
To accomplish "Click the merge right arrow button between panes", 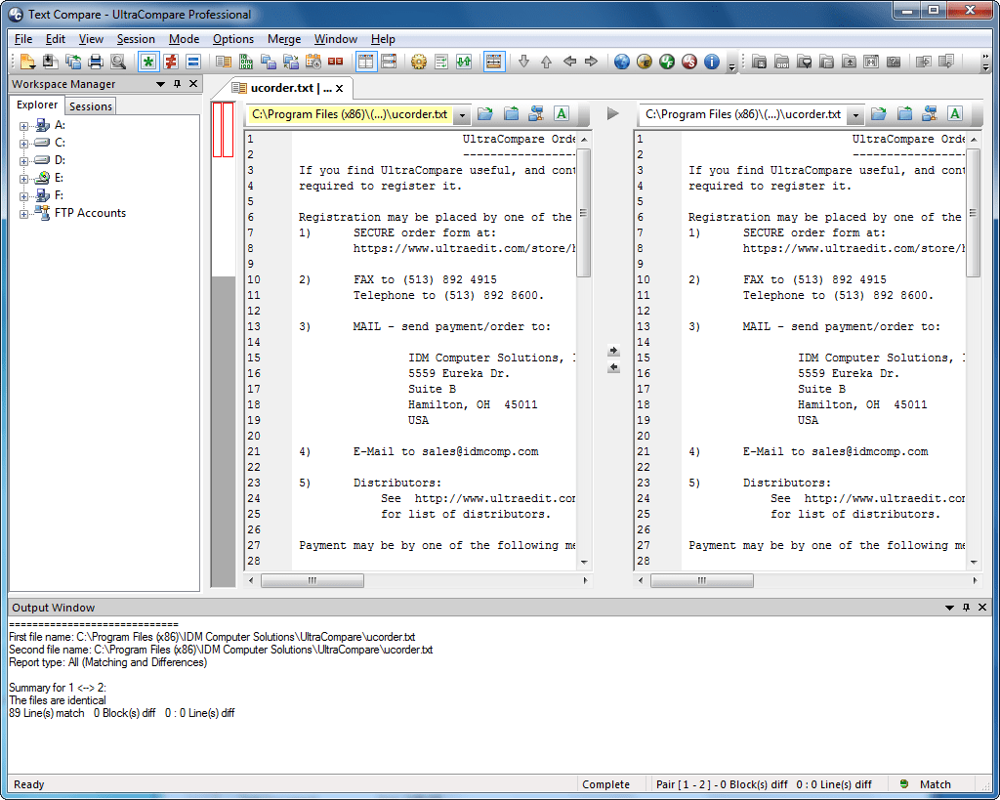I will [x=613, y=352].
